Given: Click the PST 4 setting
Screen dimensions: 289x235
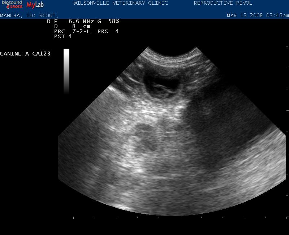Looking at the screenshot, I should pyautogui.click(x=63, y=36).
